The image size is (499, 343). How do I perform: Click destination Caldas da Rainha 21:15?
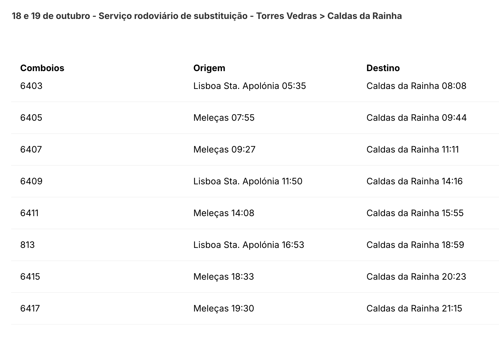coord(414,308)
